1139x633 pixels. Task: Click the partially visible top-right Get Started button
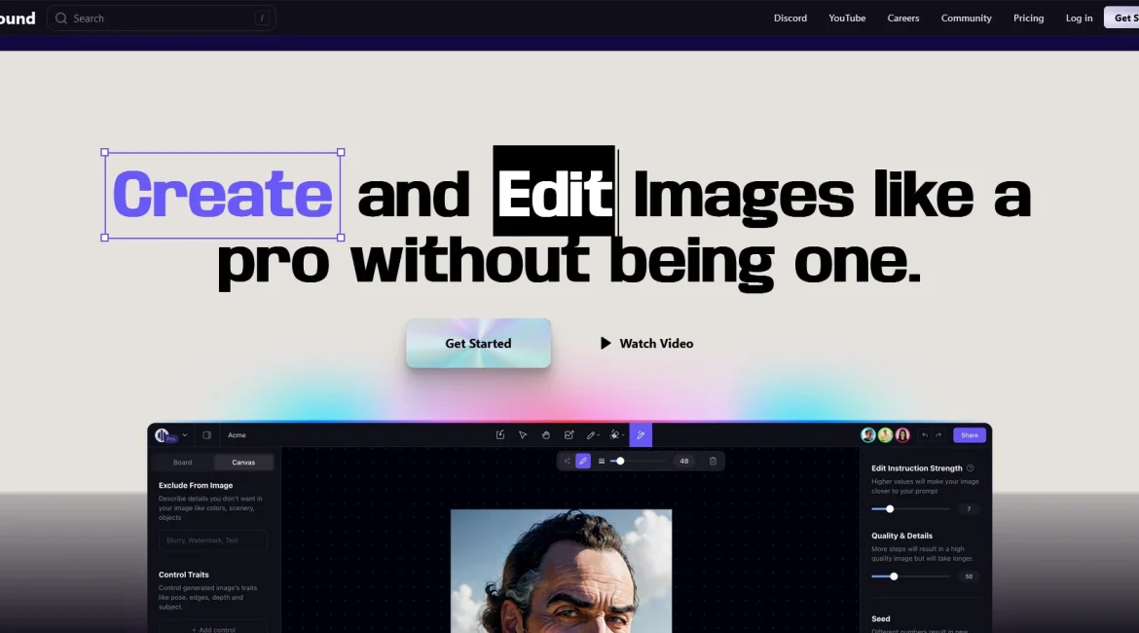click(x=1121, y=19)
